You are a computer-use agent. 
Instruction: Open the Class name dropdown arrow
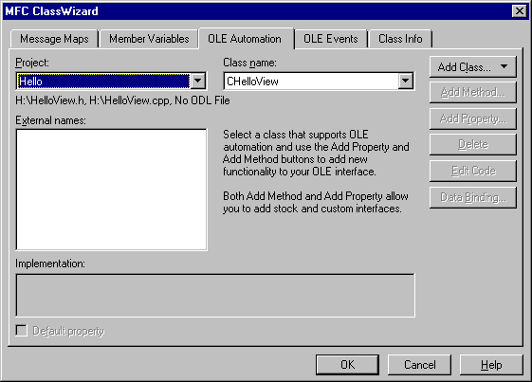point(406,82)
